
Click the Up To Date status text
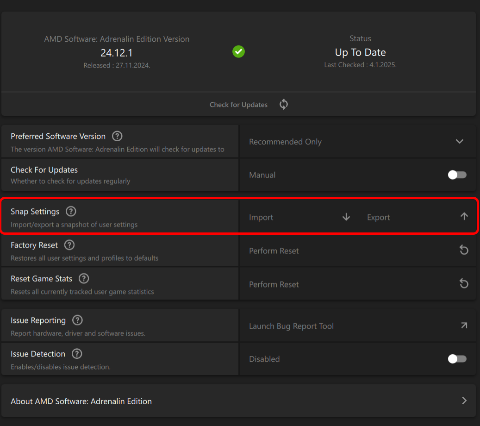[x=360, y=52]
